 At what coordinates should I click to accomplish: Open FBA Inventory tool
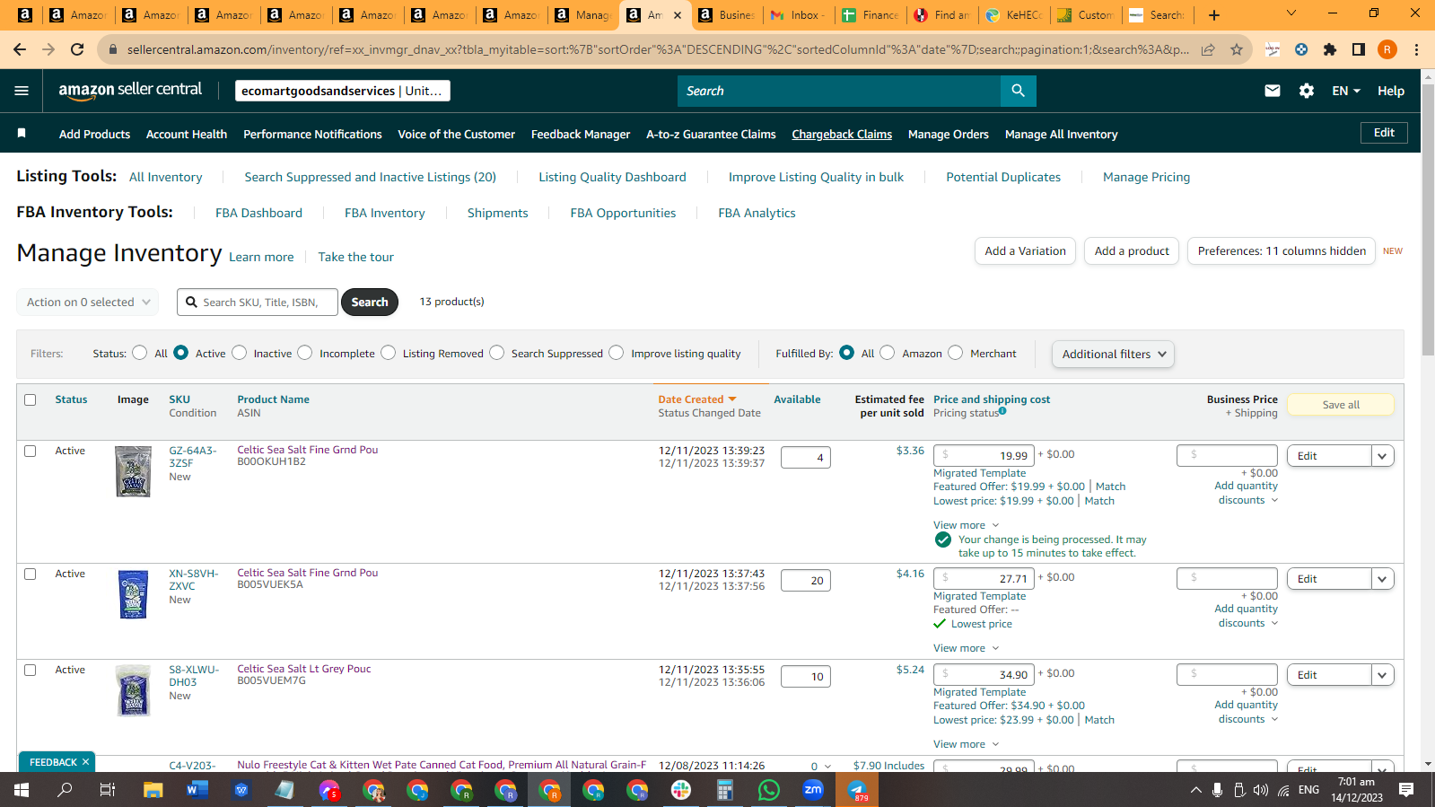point(385,213)
